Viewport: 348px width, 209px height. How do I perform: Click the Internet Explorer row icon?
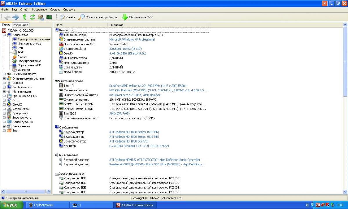[61, 49]
